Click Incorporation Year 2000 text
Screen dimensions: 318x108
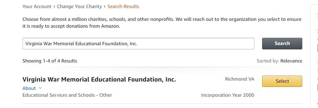point(228,95)
